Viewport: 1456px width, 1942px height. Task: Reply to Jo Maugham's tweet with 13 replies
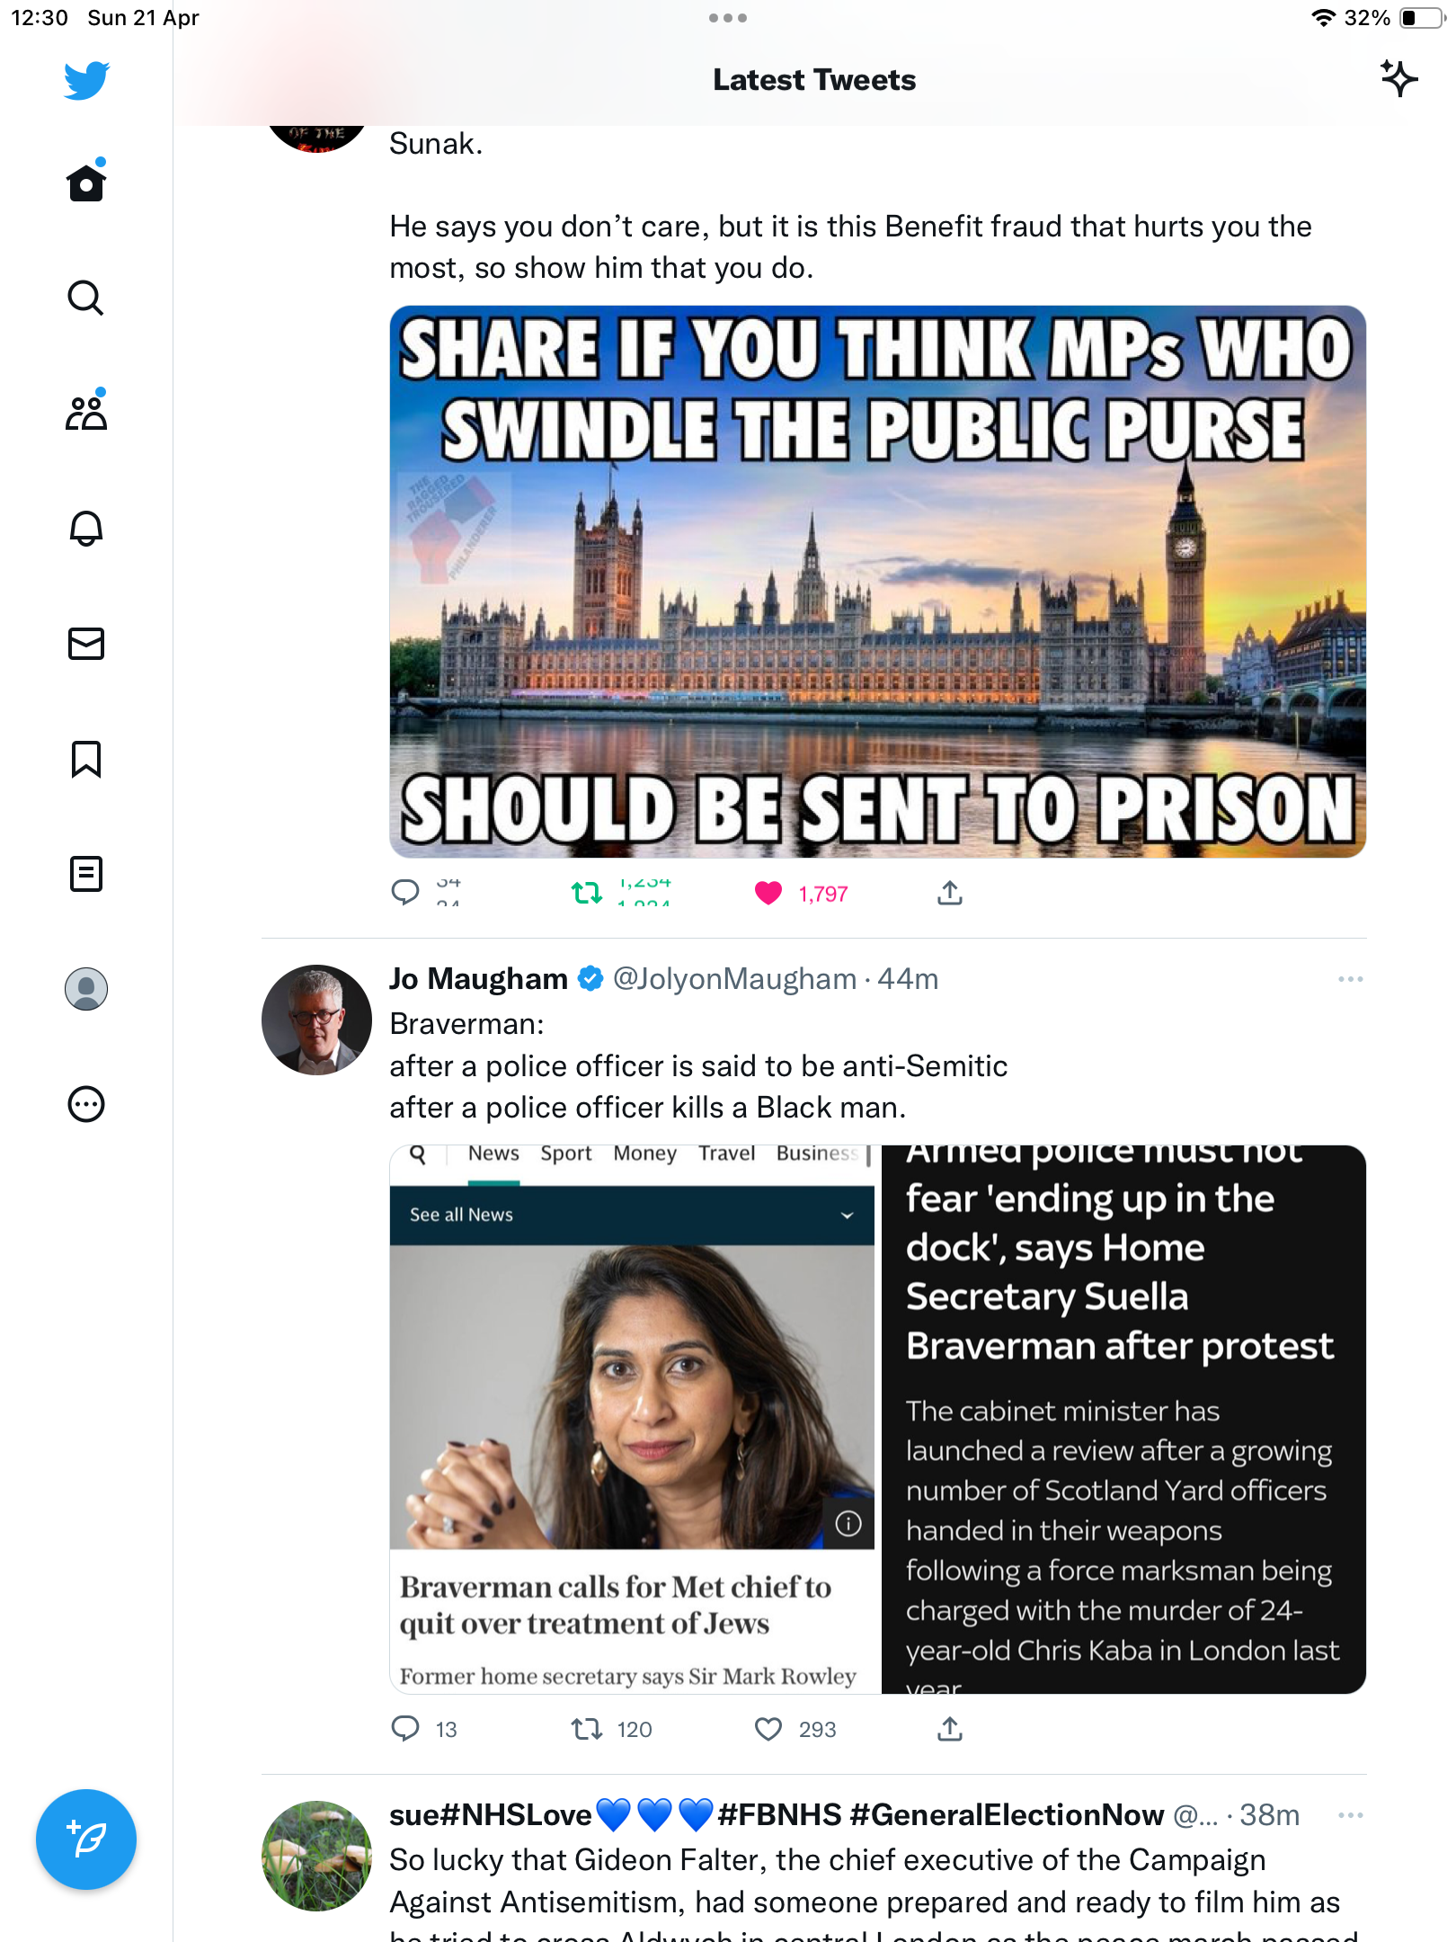405,1729
